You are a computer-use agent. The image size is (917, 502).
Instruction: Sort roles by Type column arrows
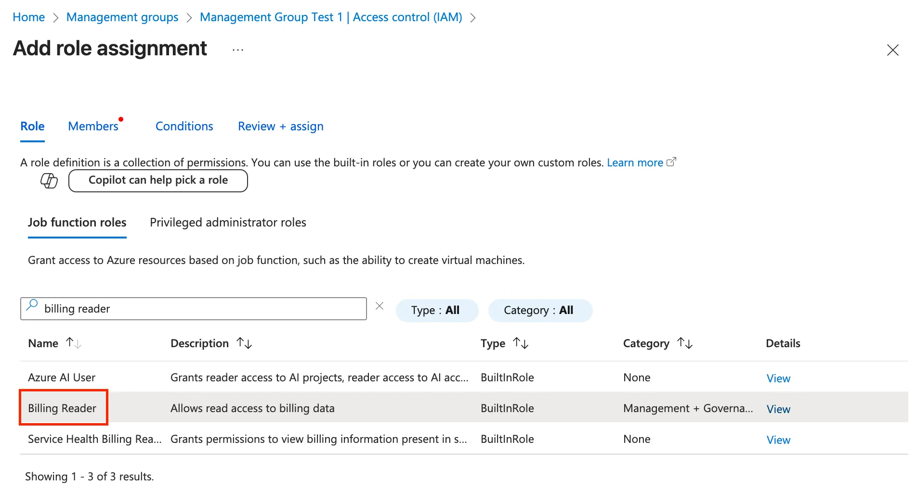[x=521, y=343]
